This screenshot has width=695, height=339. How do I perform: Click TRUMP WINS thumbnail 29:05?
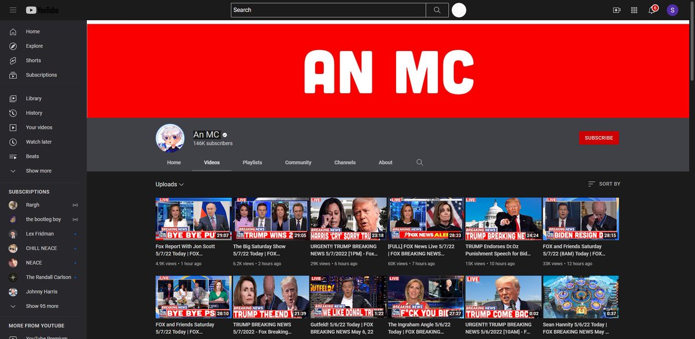pyautogui.click(x=271, y=219)
